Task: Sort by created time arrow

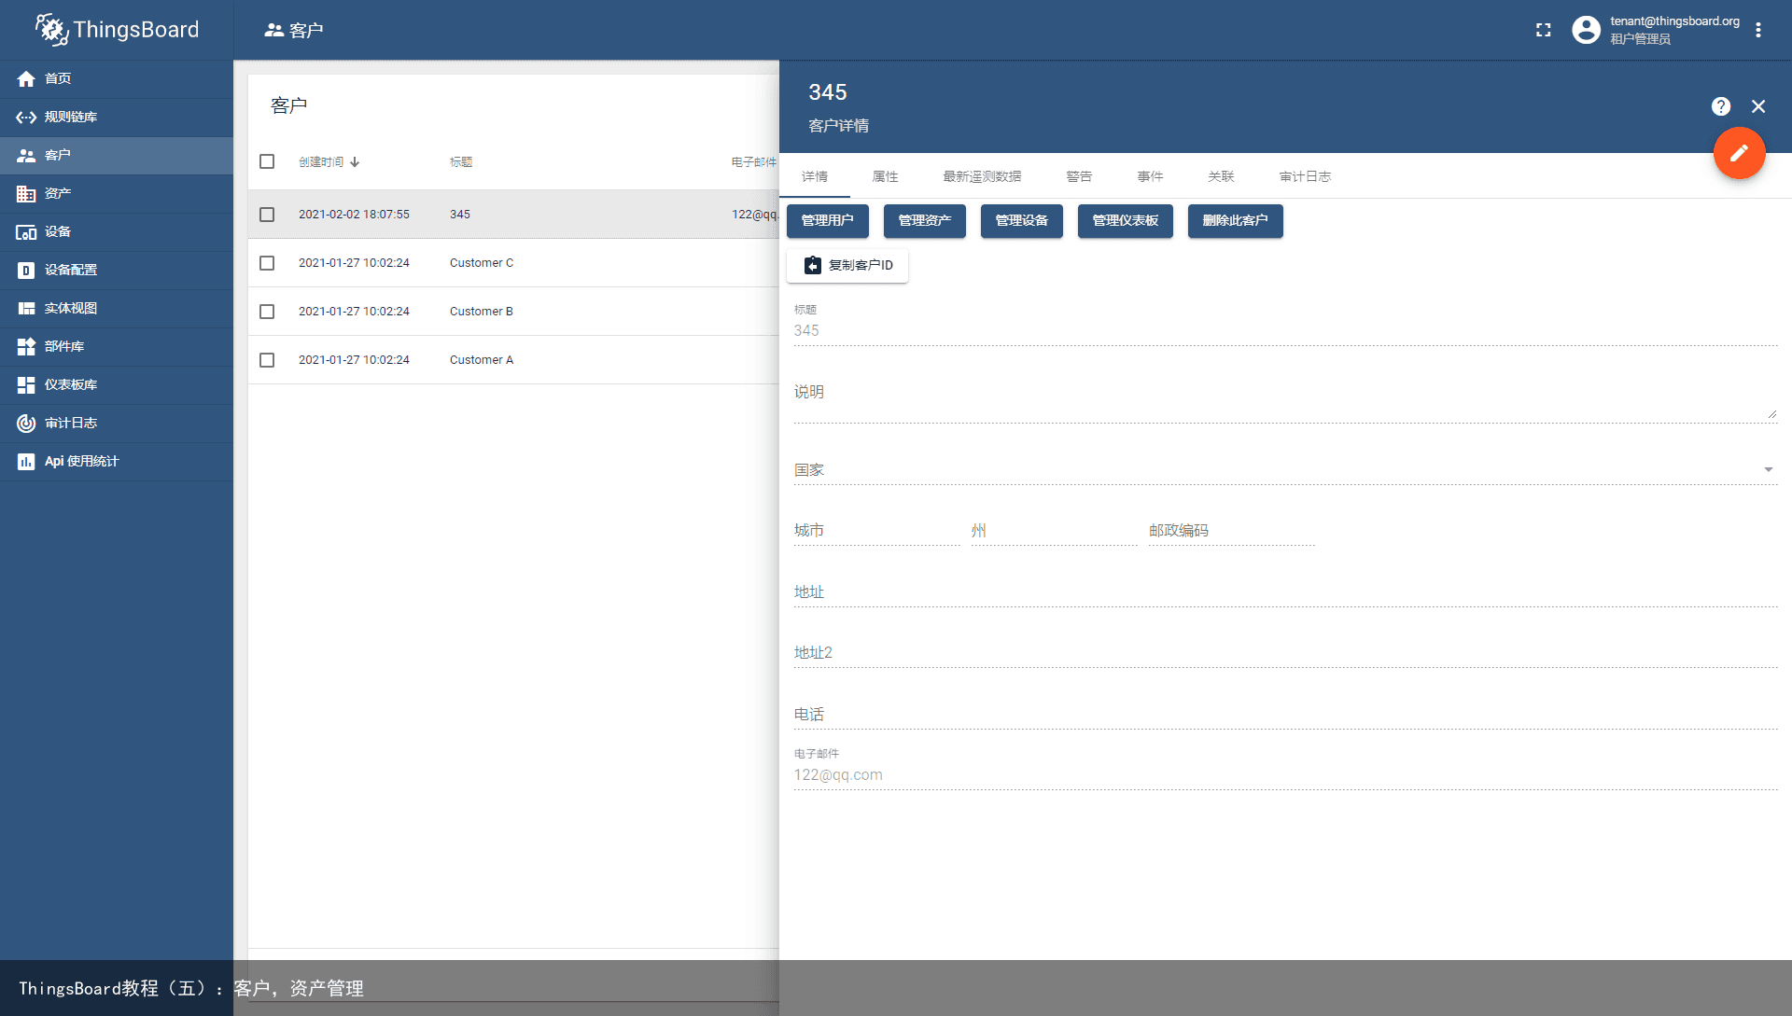Action: [355, 162]
